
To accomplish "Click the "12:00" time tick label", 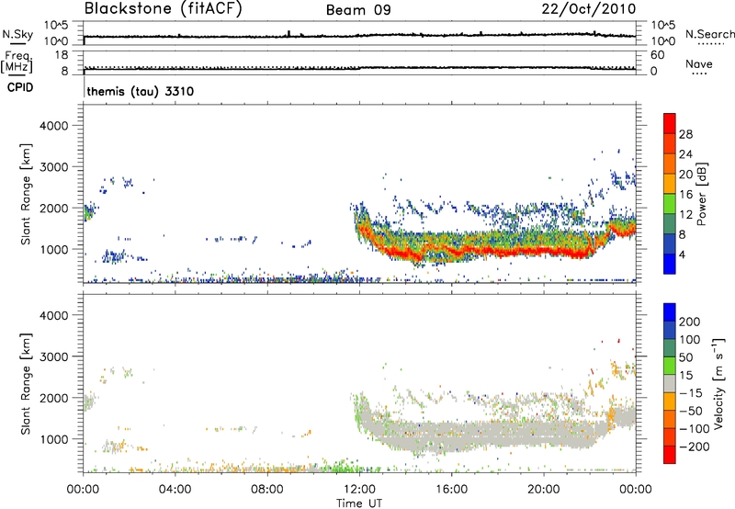I will [x=359, y=490].
